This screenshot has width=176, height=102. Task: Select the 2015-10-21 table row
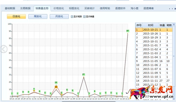(x=154, y=30)
